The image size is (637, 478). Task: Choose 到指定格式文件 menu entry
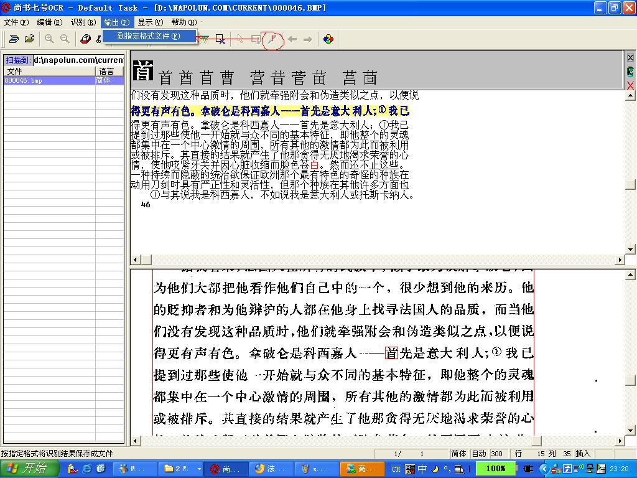tap(149, 35)
